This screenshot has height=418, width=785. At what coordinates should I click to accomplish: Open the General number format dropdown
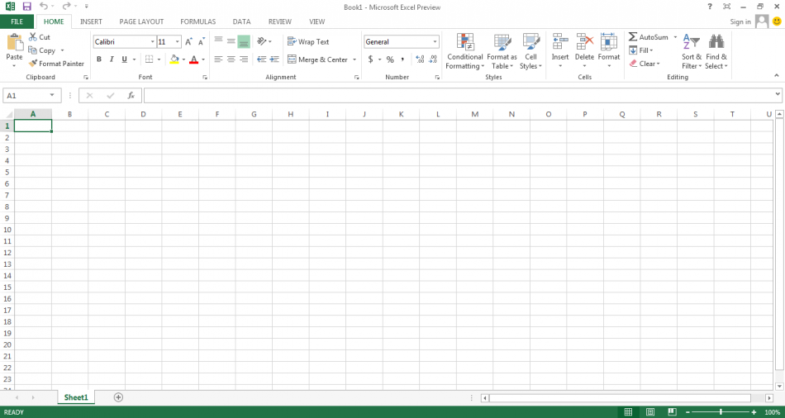435,42
